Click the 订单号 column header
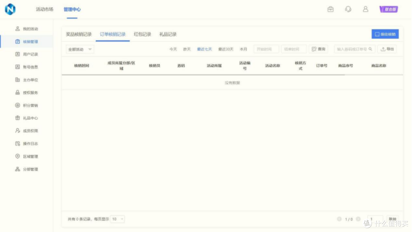The height and width of the screenshot is (232, 412). pyautogui.click(x=322, y=66)
